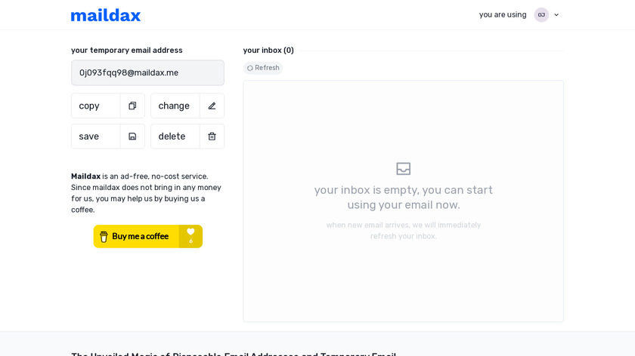Screen dimensions: 635x356
Task: Click the bold "Maildax" word in description
Action: pyautogui.click(x=85, y=176)
